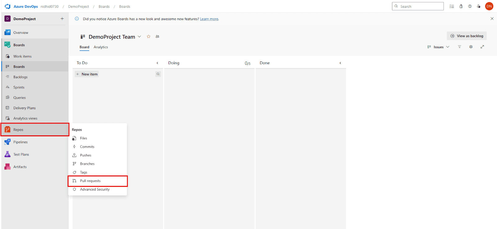Select Tags in the Repos flyout
Viewport: 497px width, 229px height.
coord(98,172)
